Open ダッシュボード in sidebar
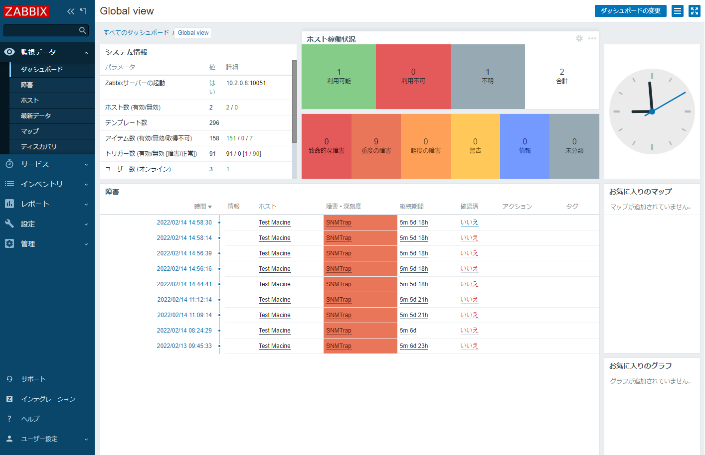The image size is (705, 455). (52, 69)
